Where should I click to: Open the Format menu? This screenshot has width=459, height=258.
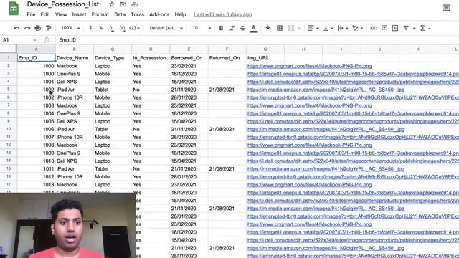pos(100,14)
